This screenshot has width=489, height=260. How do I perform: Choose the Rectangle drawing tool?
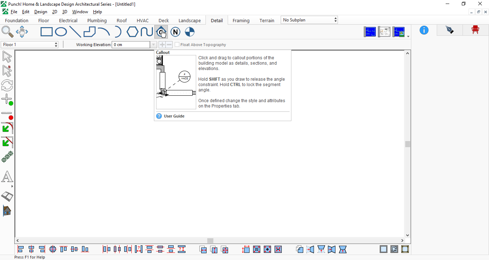click(47, 32)
